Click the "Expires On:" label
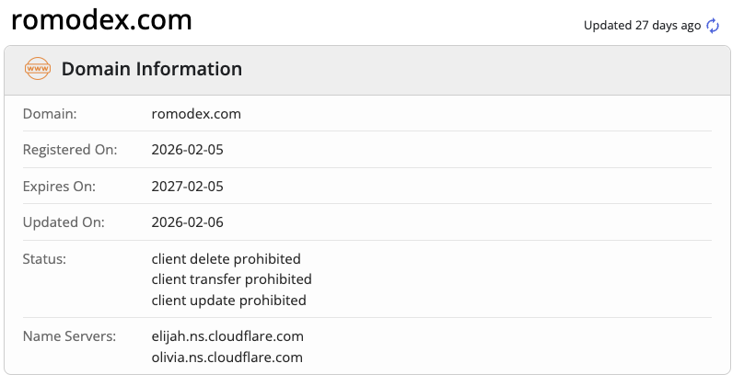The height and width of the screenshot is (386, 744). click(x=59, y=186)
